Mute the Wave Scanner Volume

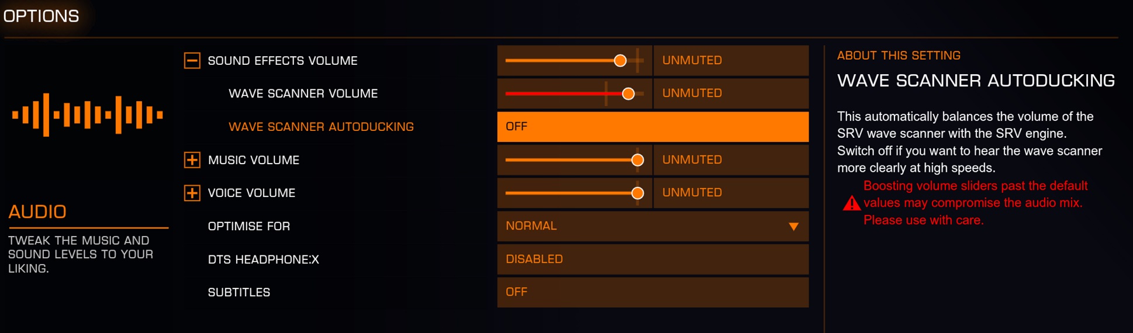[x=731, y=93]
